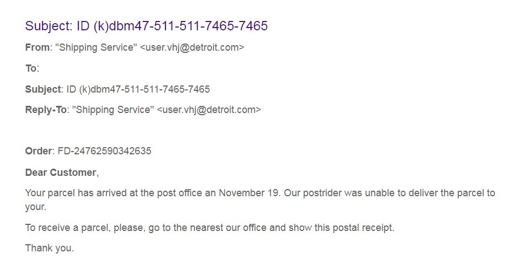Click the Shipping Service name in From line
The image size is (524, 269).
pos(96,47)
